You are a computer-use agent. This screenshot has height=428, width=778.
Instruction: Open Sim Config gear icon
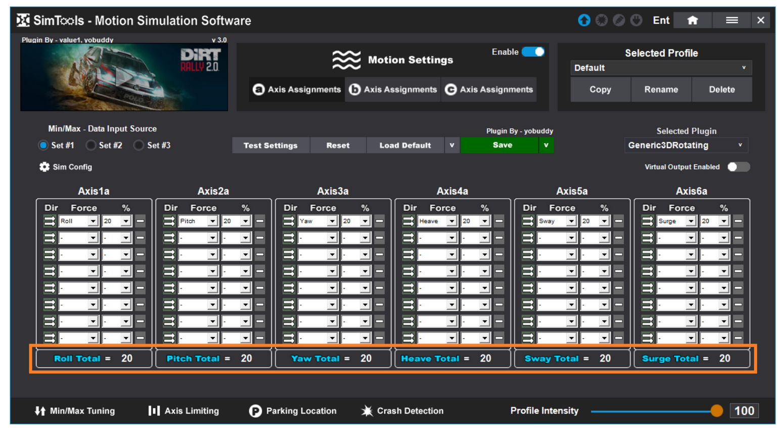click(x=44, y=167)
